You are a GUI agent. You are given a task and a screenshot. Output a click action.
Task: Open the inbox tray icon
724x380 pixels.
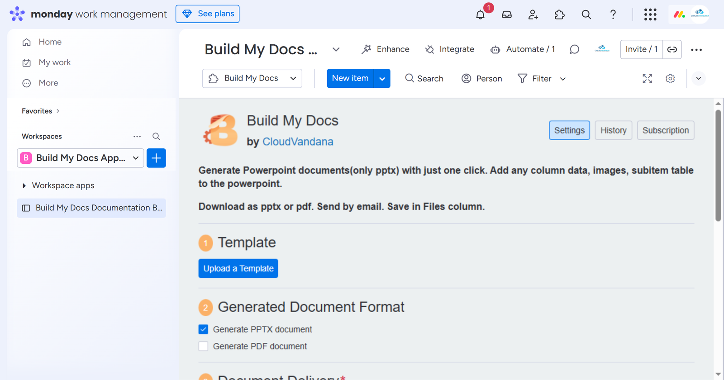pyautogui.click(x=507, y=14)
